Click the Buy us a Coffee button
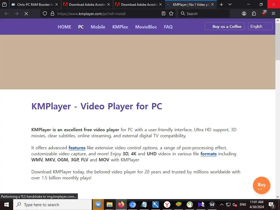This screenshot has width=280, height=210. (225, 27)
